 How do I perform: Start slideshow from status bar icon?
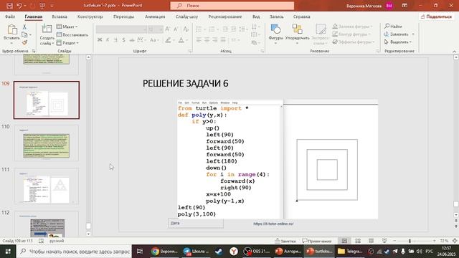[384, 241]
